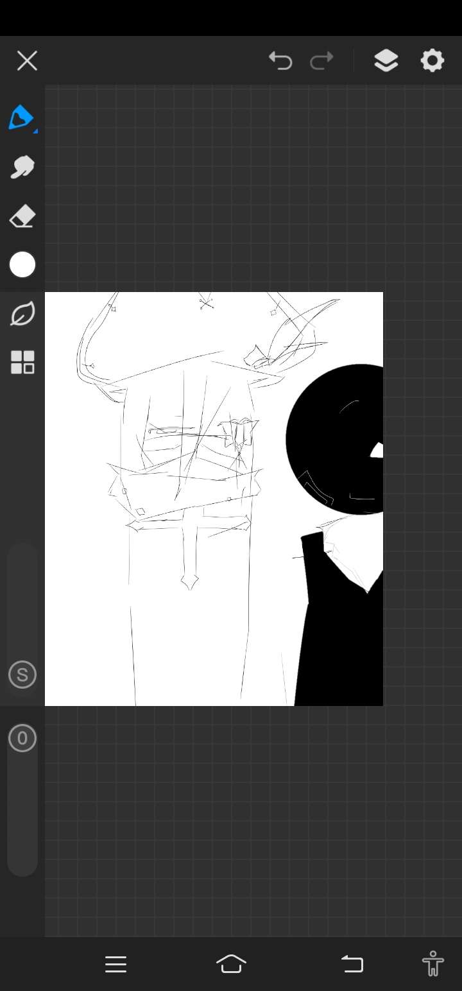Screen dimensions: 462x991
Task: Open Android recent apps menu
Action: point(116,964)
